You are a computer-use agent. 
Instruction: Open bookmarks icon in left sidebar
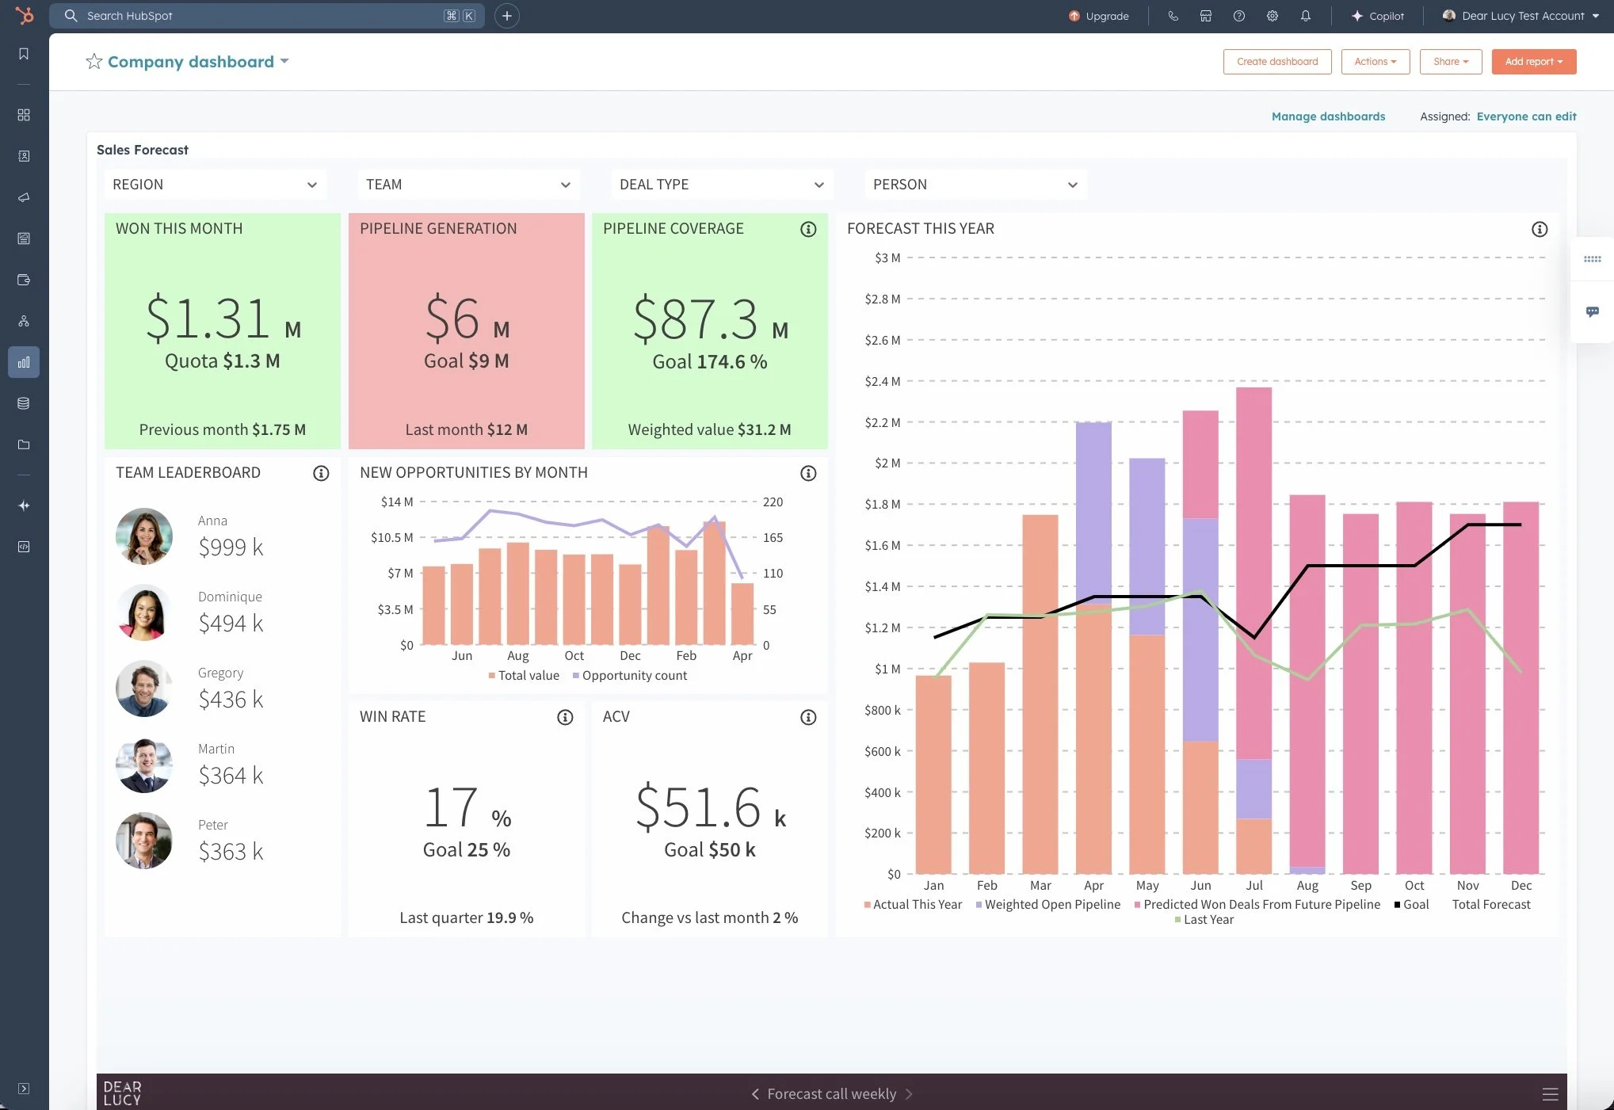[24, 54]
